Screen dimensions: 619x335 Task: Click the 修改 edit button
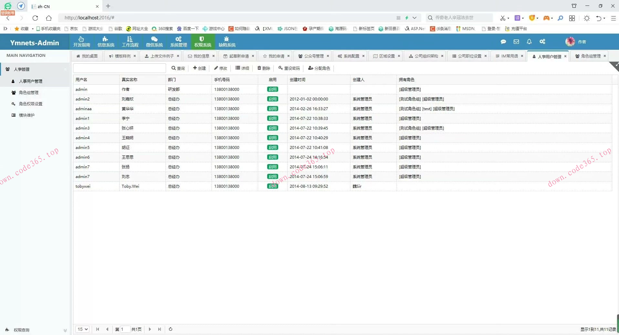220,68
